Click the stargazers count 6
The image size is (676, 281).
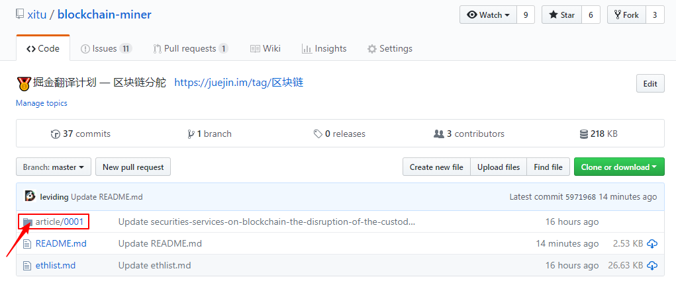591,15
